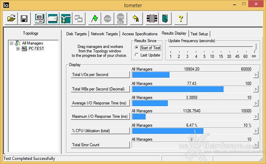Open details arrow for Total I/Os row
266x164 pixels.
[256, 75]
